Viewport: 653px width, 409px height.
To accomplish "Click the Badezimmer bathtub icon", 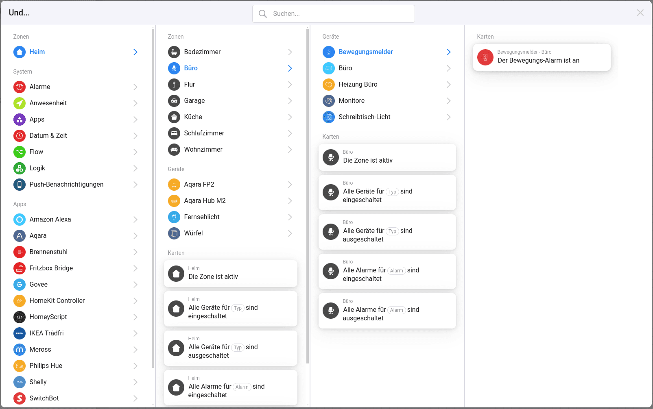I will click(x=174, y=52).
